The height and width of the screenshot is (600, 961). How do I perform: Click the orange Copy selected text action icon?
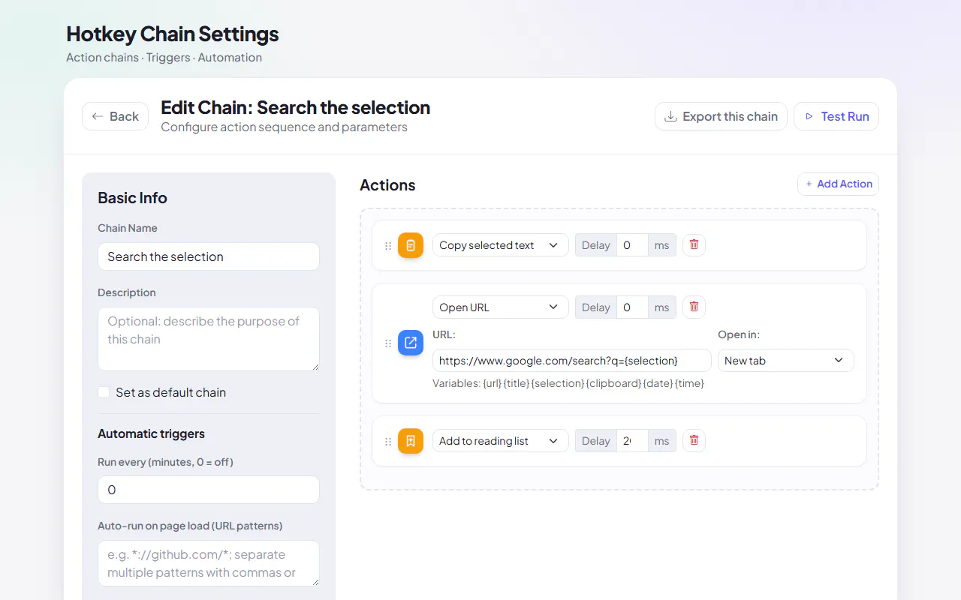(411, 245)
